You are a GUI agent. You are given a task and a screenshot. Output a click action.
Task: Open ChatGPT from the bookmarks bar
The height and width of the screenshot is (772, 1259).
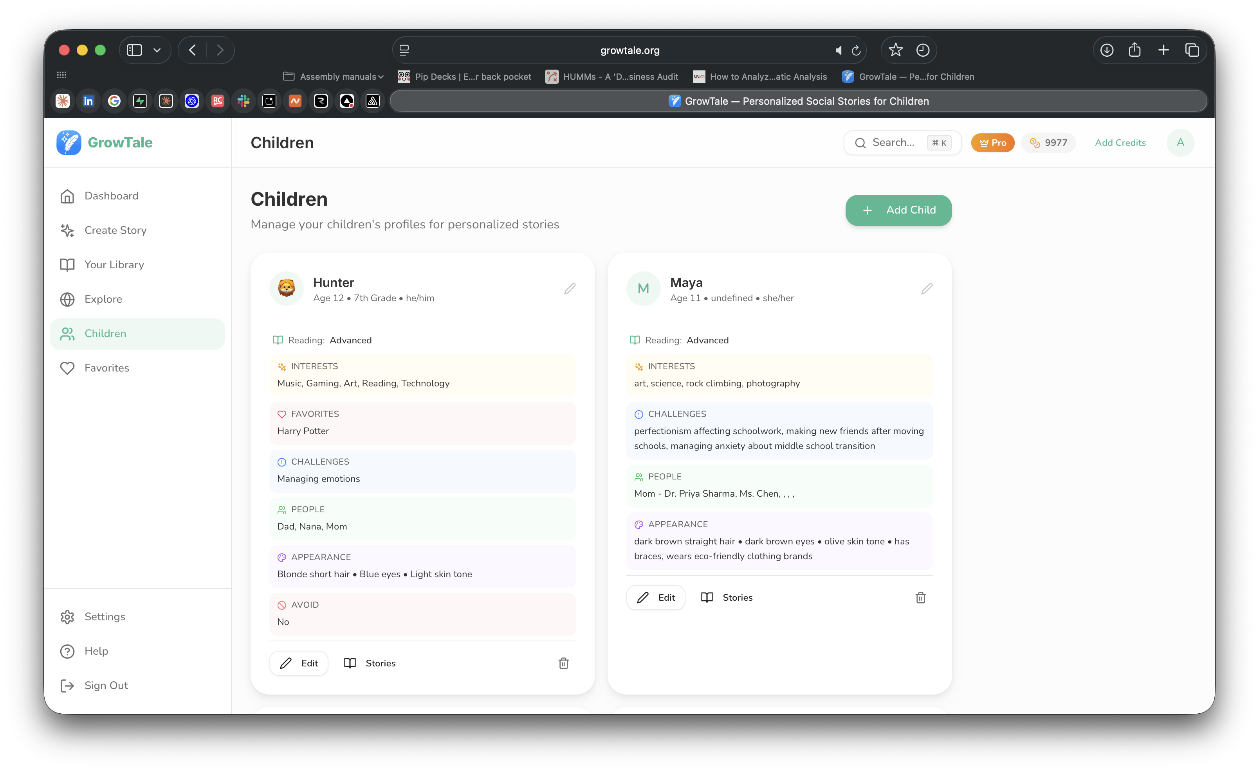pyautogui.click(x=191, y=101)
